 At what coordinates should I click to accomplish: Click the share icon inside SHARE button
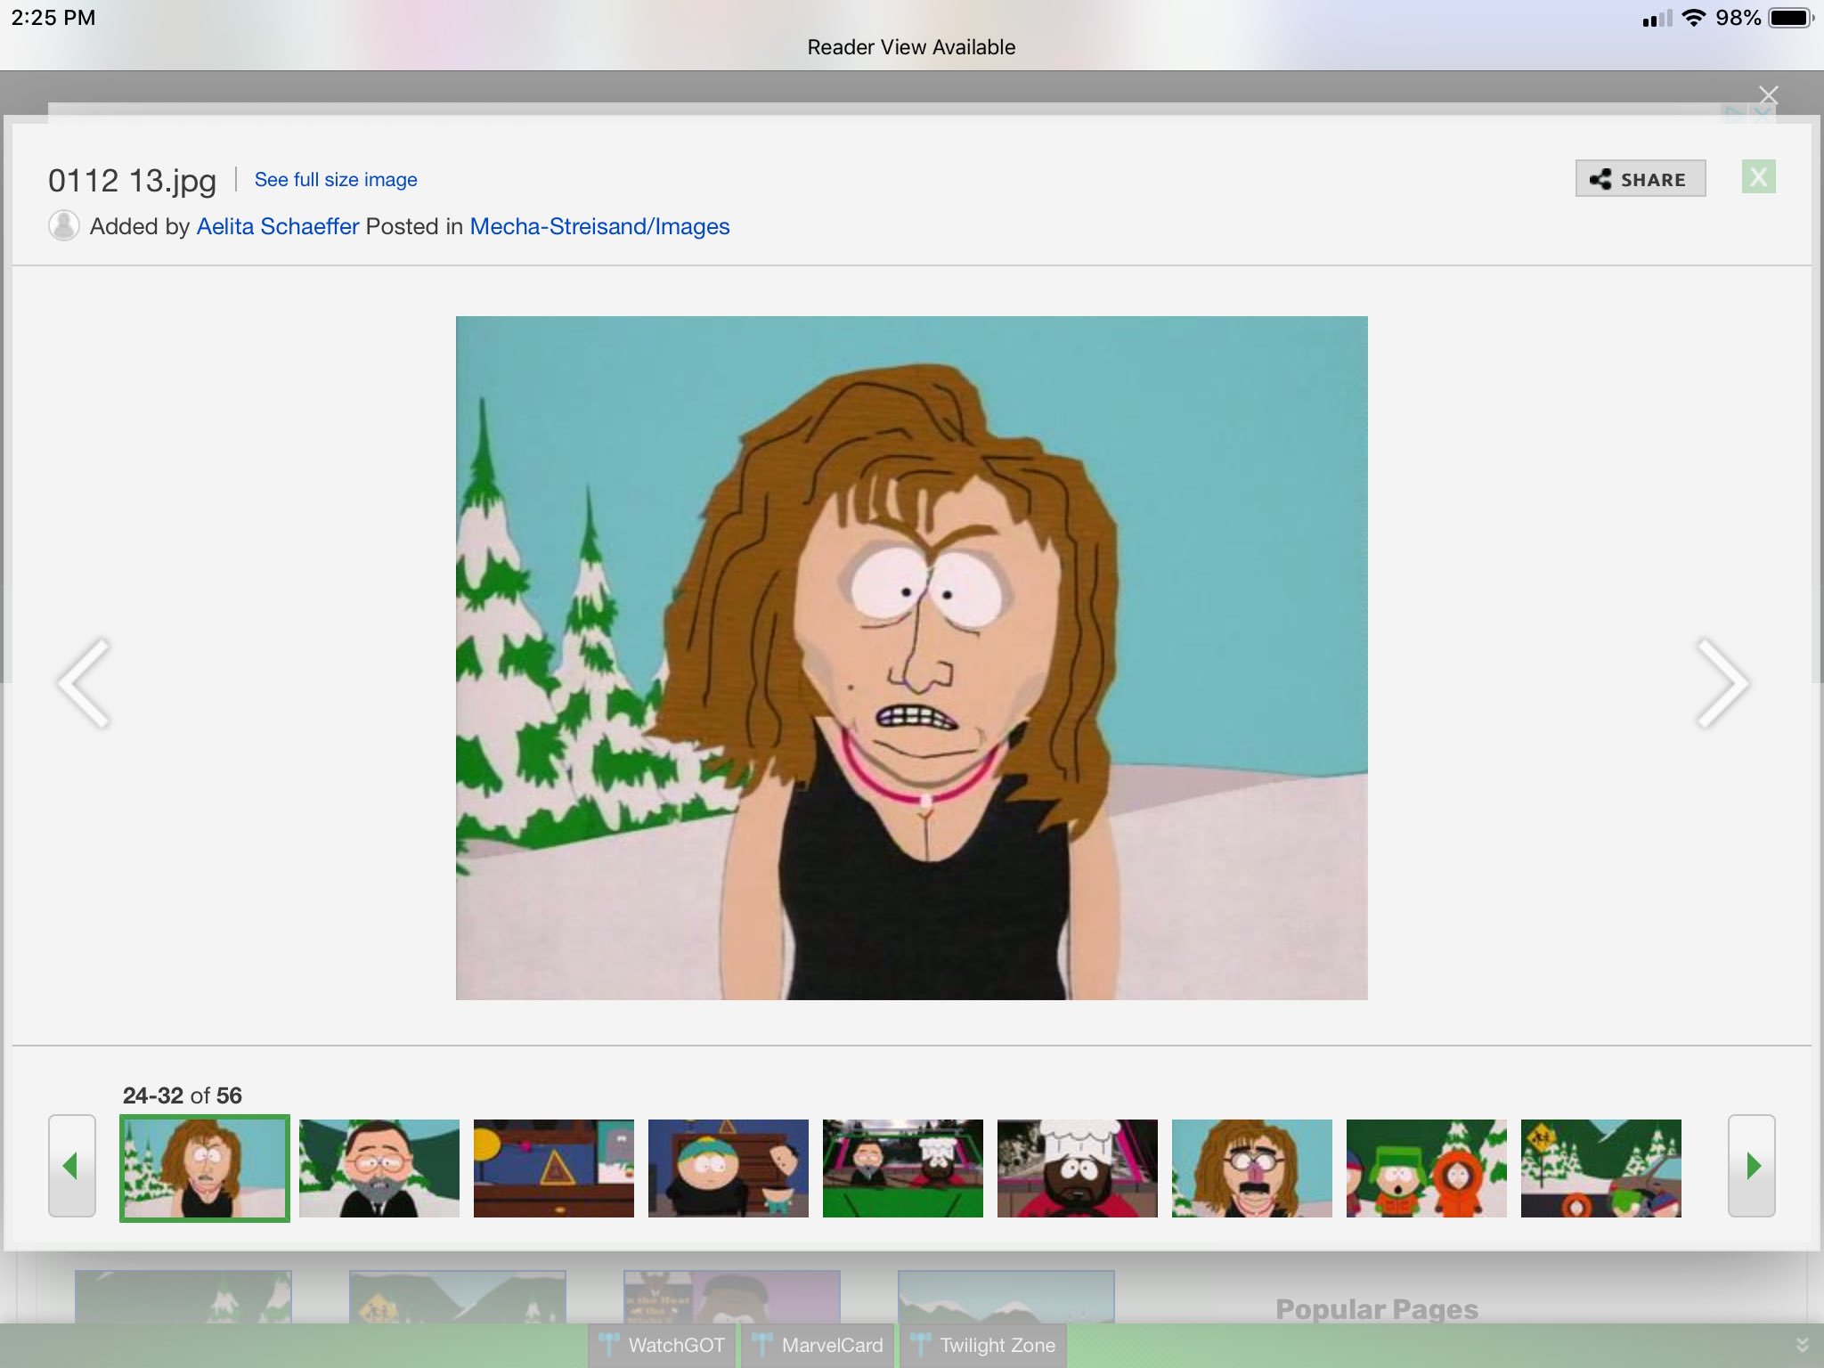pyautogui.click(x=1600, y=179)
